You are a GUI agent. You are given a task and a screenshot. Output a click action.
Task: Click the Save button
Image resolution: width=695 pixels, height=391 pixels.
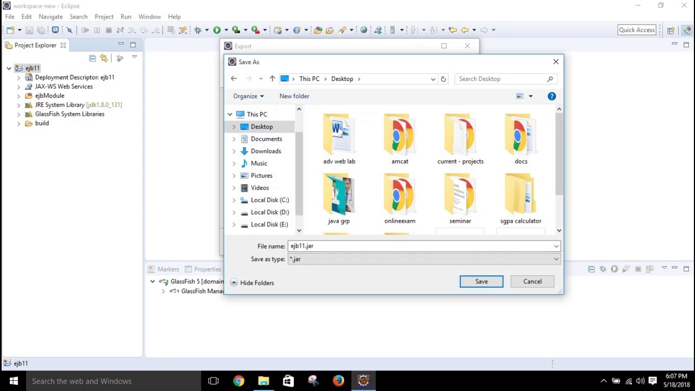pyautogui.click(x=482, y=281)
